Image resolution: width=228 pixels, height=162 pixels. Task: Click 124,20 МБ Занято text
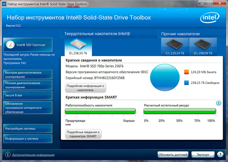[x=203, y=72]
